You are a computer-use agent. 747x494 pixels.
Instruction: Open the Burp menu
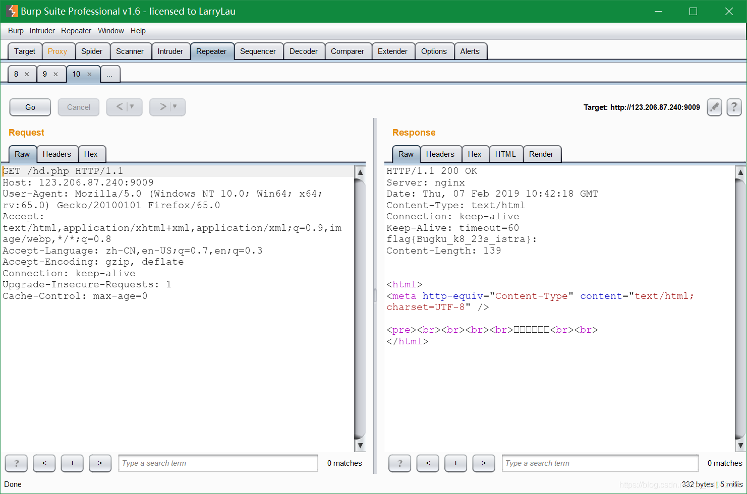coord(16,31)
